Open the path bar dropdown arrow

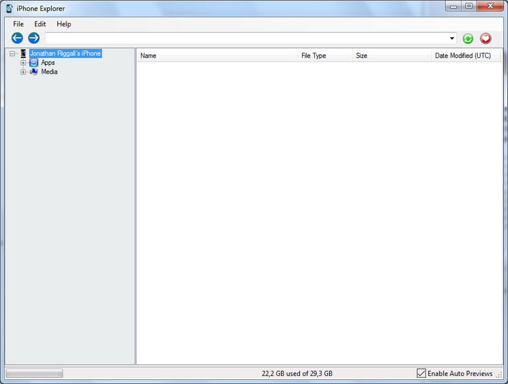(452, 38)
